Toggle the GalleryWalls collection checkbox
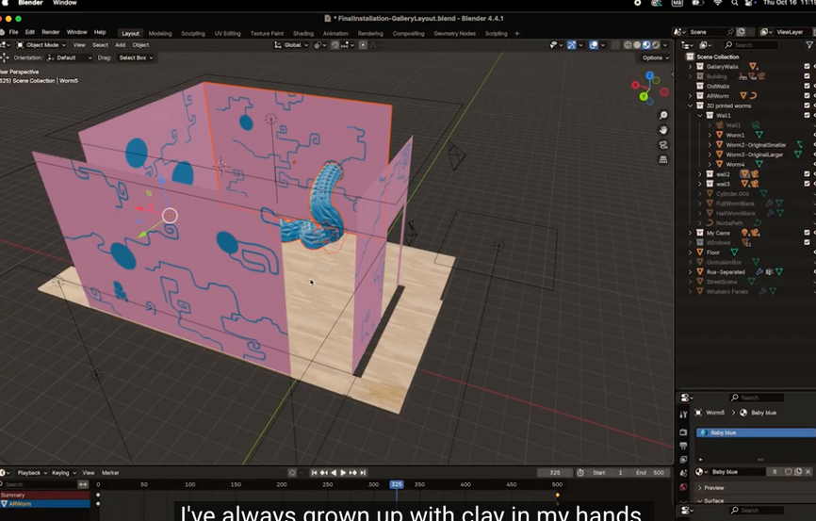Viewport: 816px width, 521px height. [x=807, y=67]
